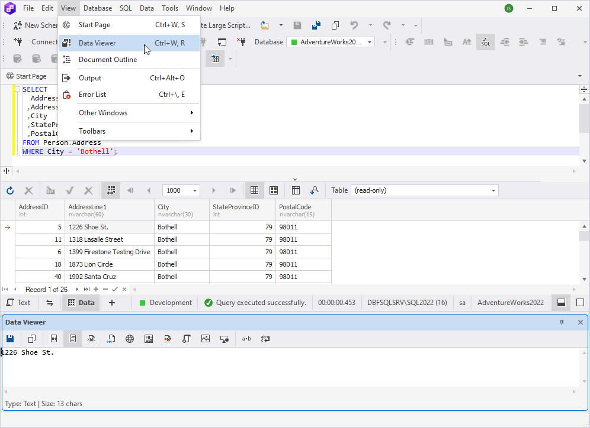
Task: Pin the Data Viewer panel
Action: (x=562, y=322)
